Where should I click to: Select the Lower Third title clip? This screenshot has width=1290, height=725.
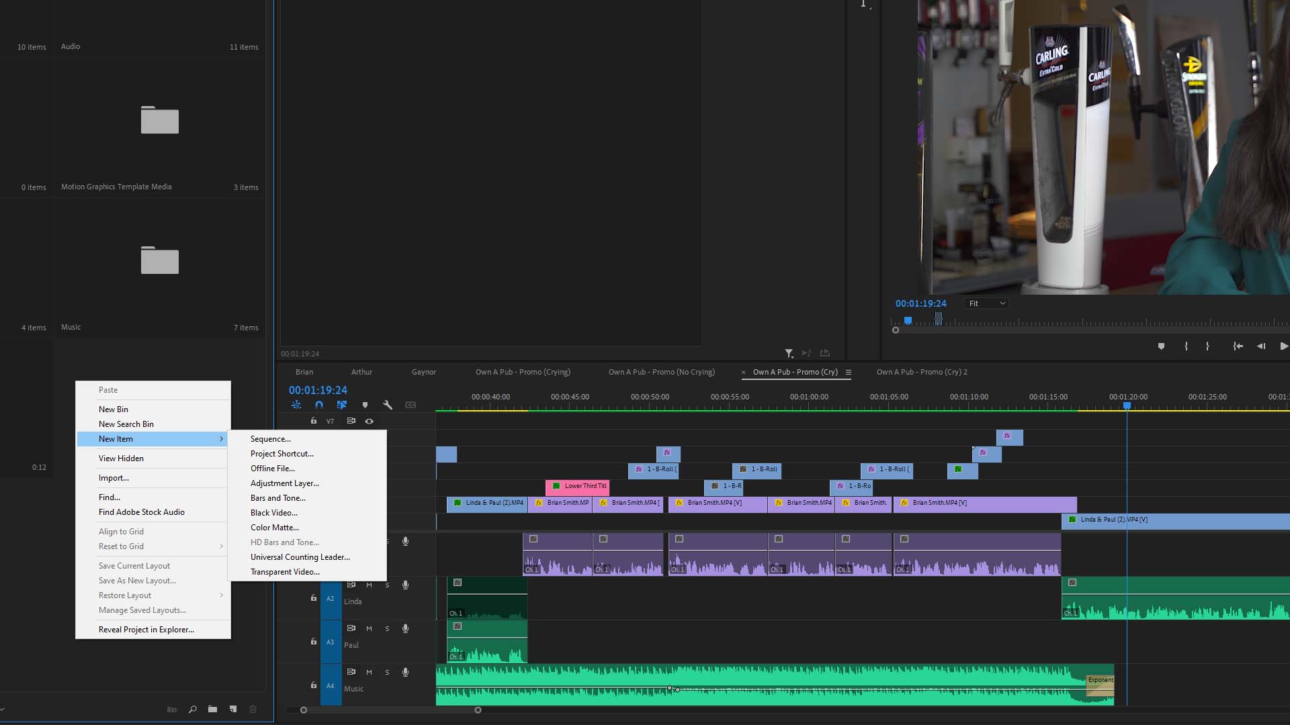click(578, 486)
